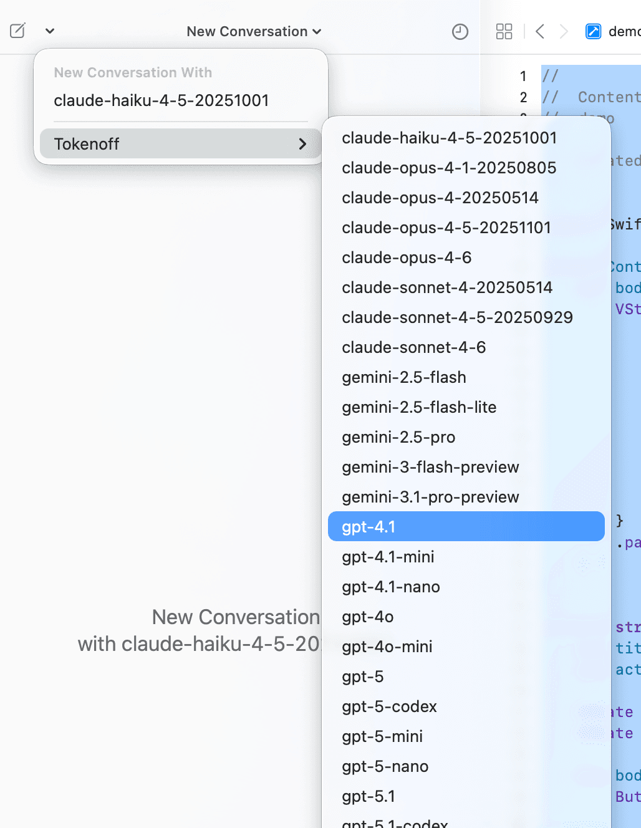
Task: Select the gpt-5-codex model
Action: [389, 706]
